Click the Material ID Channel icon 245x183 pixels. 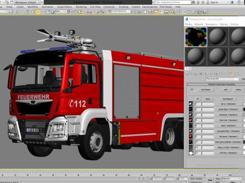point(221,74)
